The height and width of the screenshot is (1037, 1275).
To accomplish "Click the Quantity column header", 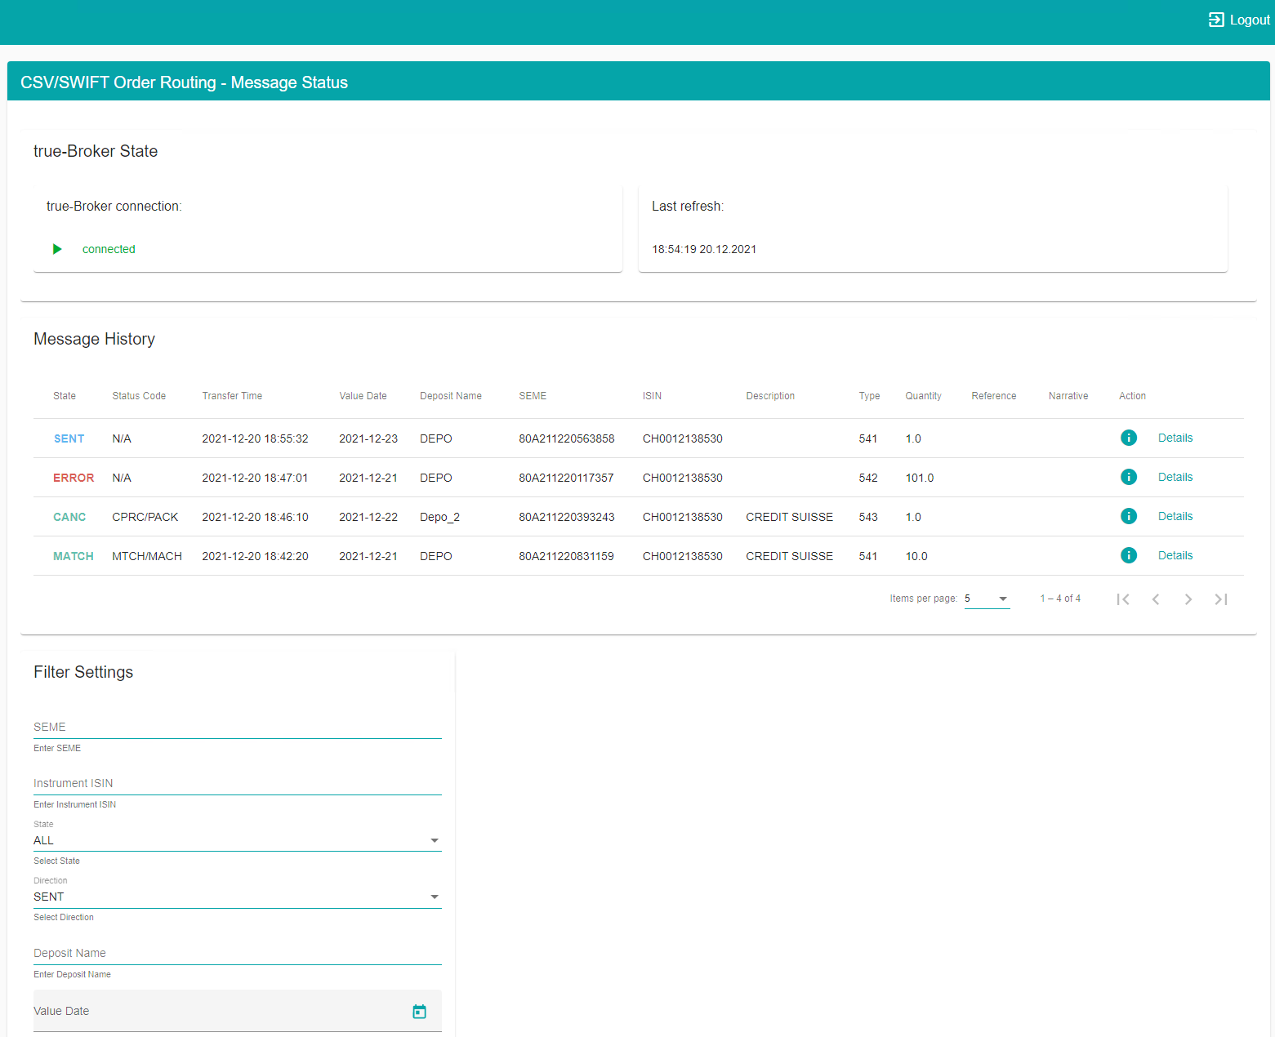I will pos(923,396).
